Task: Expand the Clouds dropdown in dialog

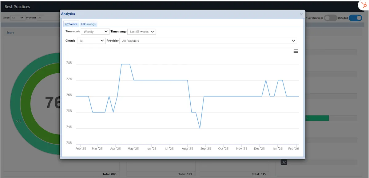Action: 91,41
